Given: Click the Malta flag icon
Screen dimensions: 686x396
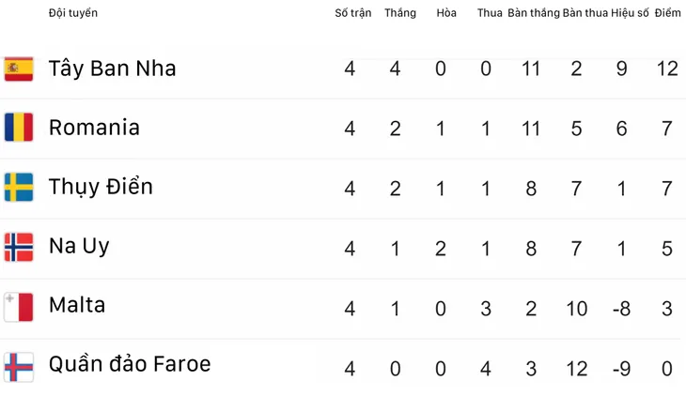Looking at the screenshot, I should [x=19, y=307].
